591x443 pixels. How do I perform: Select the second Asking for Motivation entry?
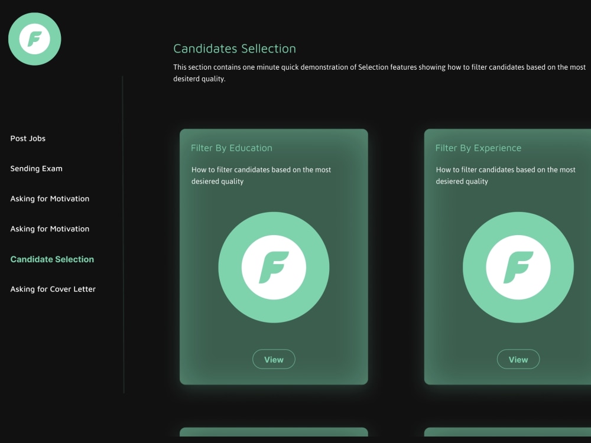point(50,229)
